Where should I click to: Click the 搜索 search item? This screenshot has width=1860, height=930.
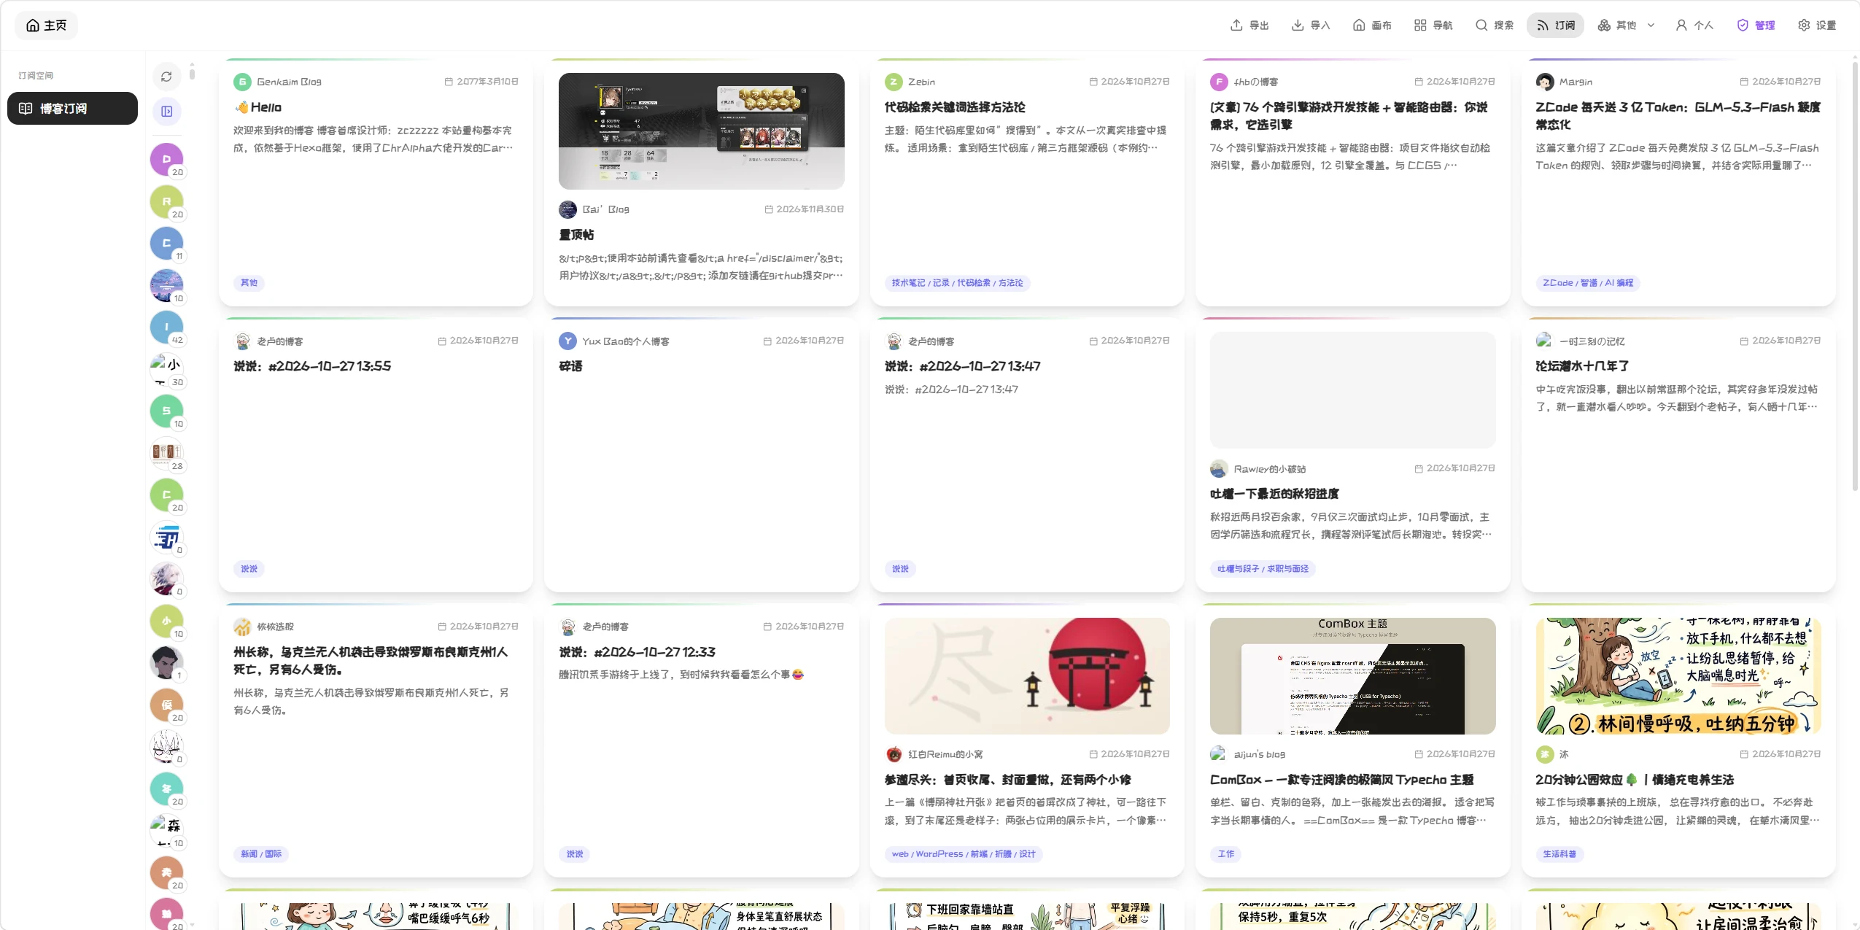coord(1495,26)
